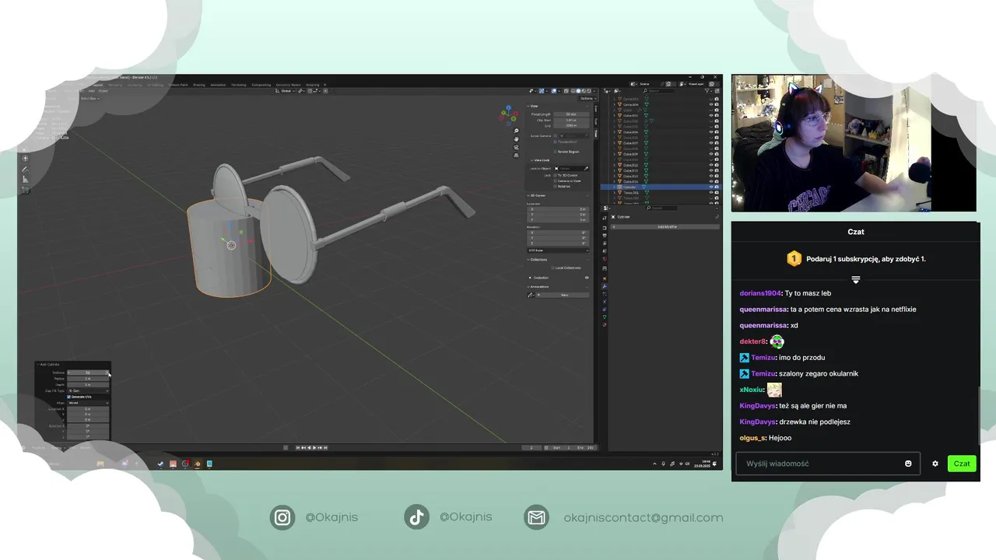Screen dimensions: 996x560
Task: Click the collapse lines icon under Czat header
Action: (x=855, y=280)
